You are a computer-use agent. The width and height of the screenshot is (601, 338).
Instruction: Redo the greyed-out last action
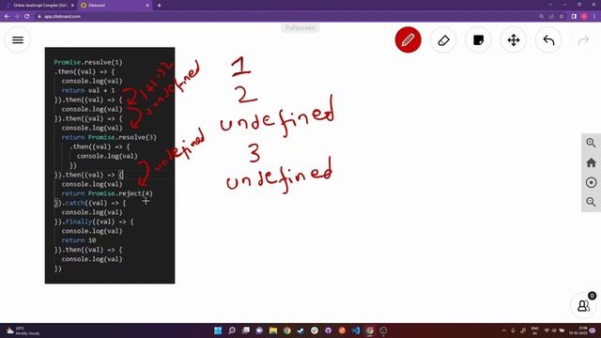pos(583,39)
